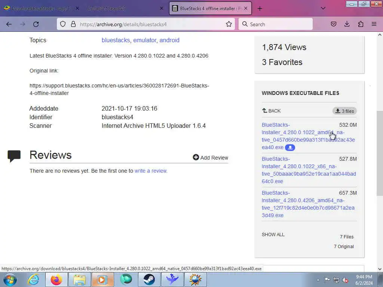Click the Firefox taskbar icon

[x=56, y=280]
